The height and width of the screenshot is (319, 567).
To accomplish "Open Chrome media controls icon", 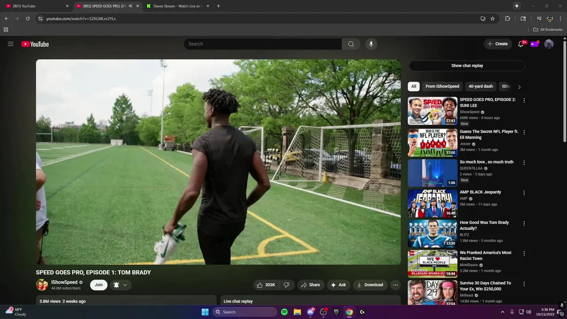I will tap(539, 19).
